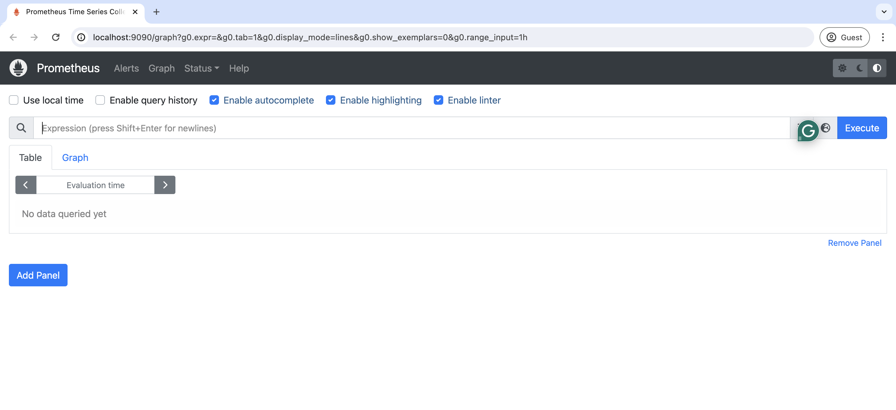Image resolution: width=896 pixels, height=410 pixels.
Task: Open a new browser tab
Action: tap(156, 12)
